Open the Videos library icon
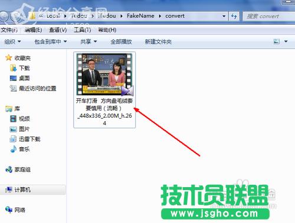Viewport: 295px width, 223px height. tap(13, 119)
